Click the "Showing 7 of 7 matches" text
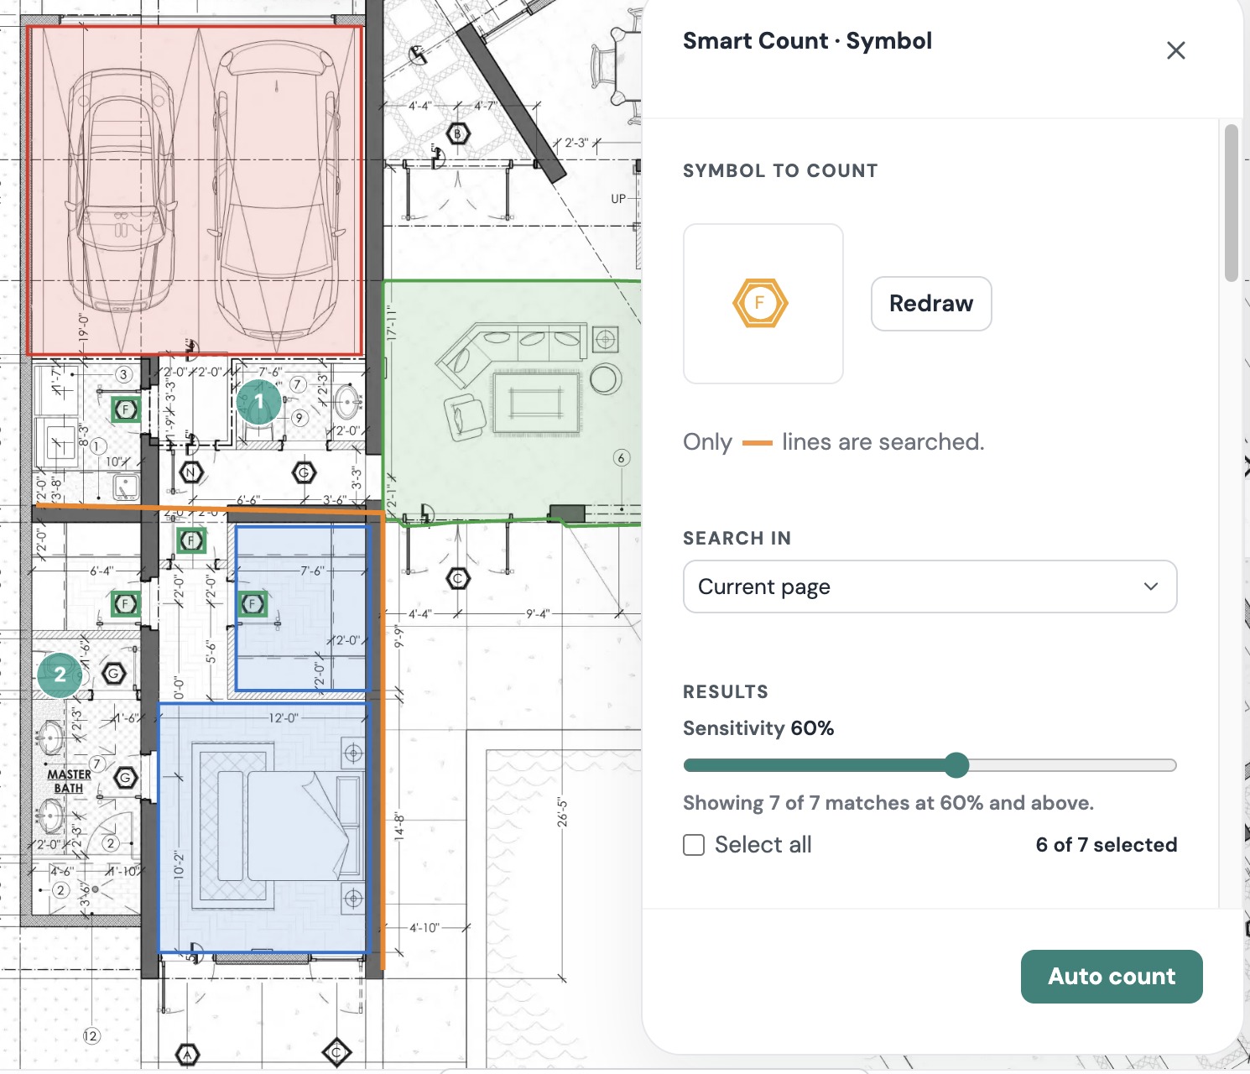 pos(888,803)
